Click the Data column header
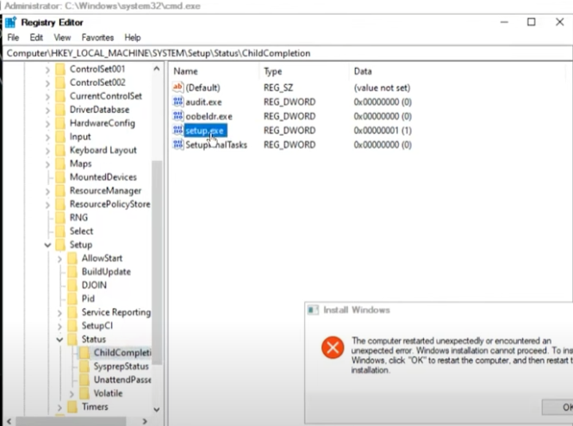573x426 pixels. [x=363, y=71]
